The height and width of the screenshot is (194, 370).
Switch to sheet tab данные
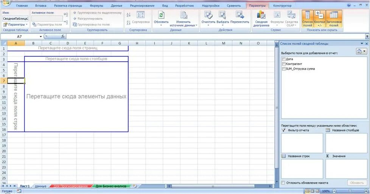[40, 186]
